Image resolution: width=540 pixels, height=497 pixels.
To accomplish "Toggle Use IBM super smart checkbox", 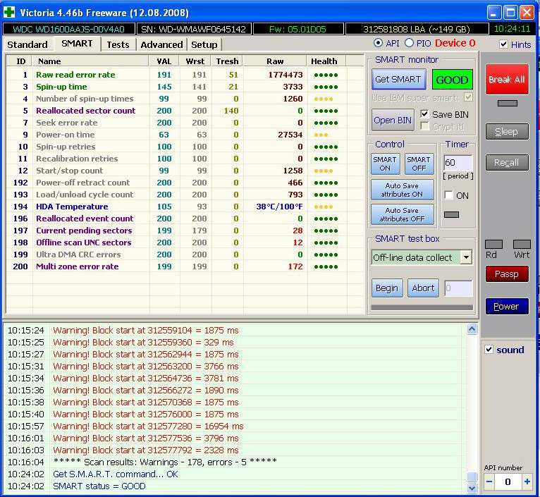I will [x=468, y=97].
